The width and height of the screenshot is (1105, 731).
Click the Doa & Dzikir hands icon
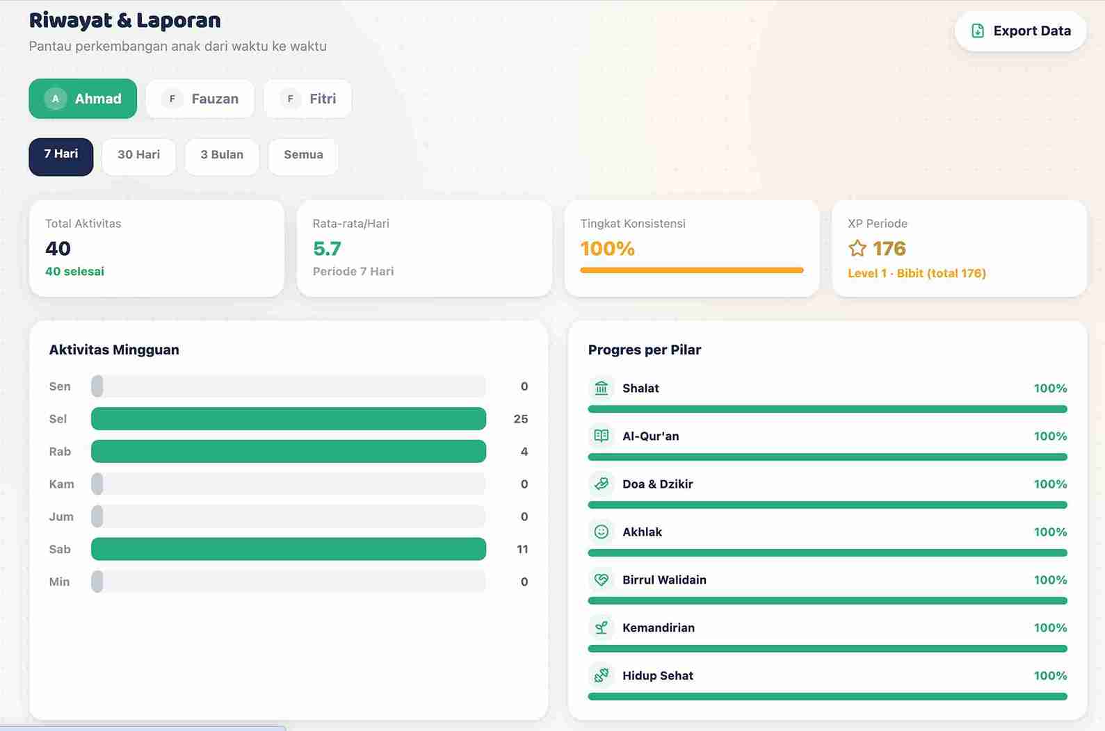602,484
